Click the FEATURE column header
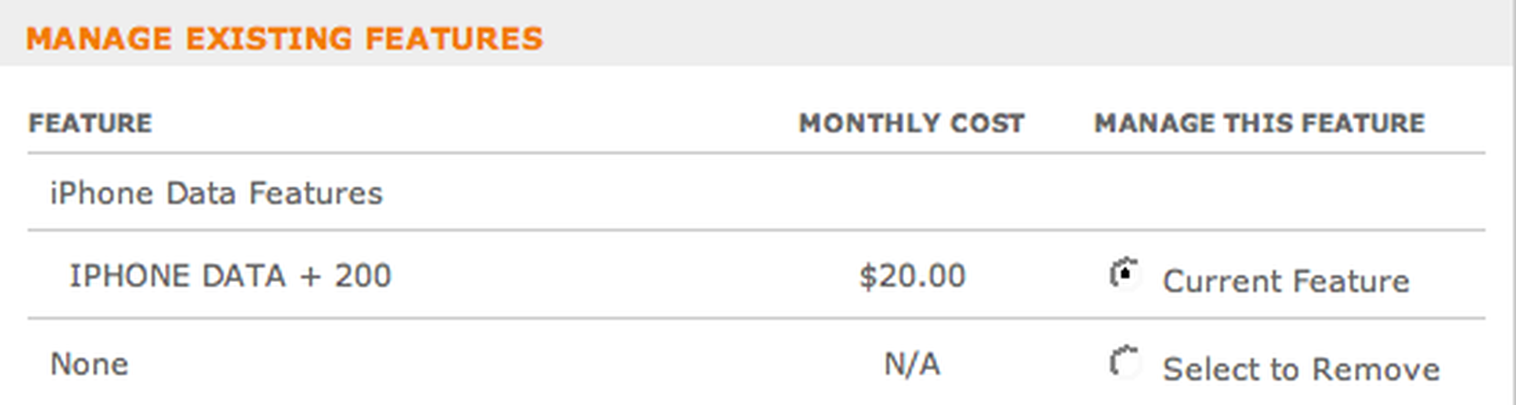The height and width of the screenshot is (405, 1516). [x=90, y=123]
